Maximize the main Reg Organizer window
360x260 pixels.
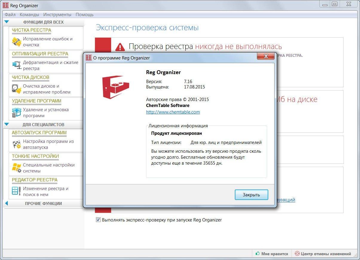[x=334, y=4]
